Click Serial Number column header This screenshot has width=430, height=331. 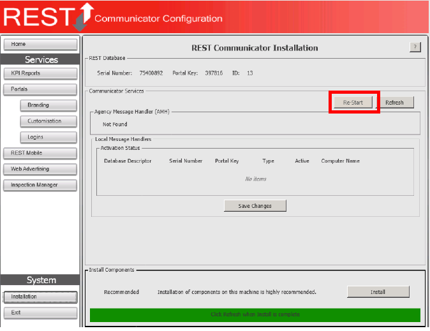coord(186,161)
